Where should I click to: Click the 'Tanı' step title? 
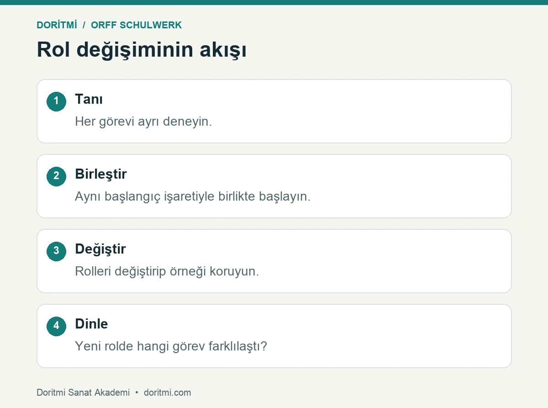pyautogui.click(x=89, y=99)
